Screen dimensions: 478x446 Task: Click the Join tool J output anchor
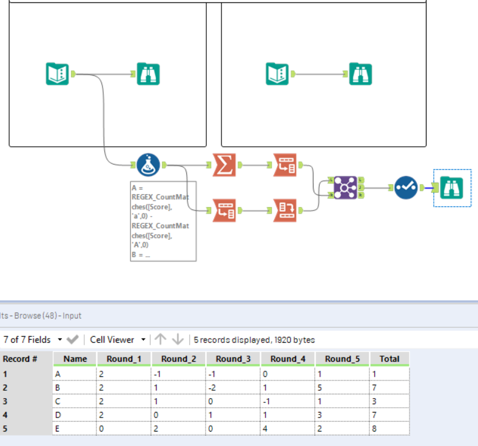(x=361, y=188)
